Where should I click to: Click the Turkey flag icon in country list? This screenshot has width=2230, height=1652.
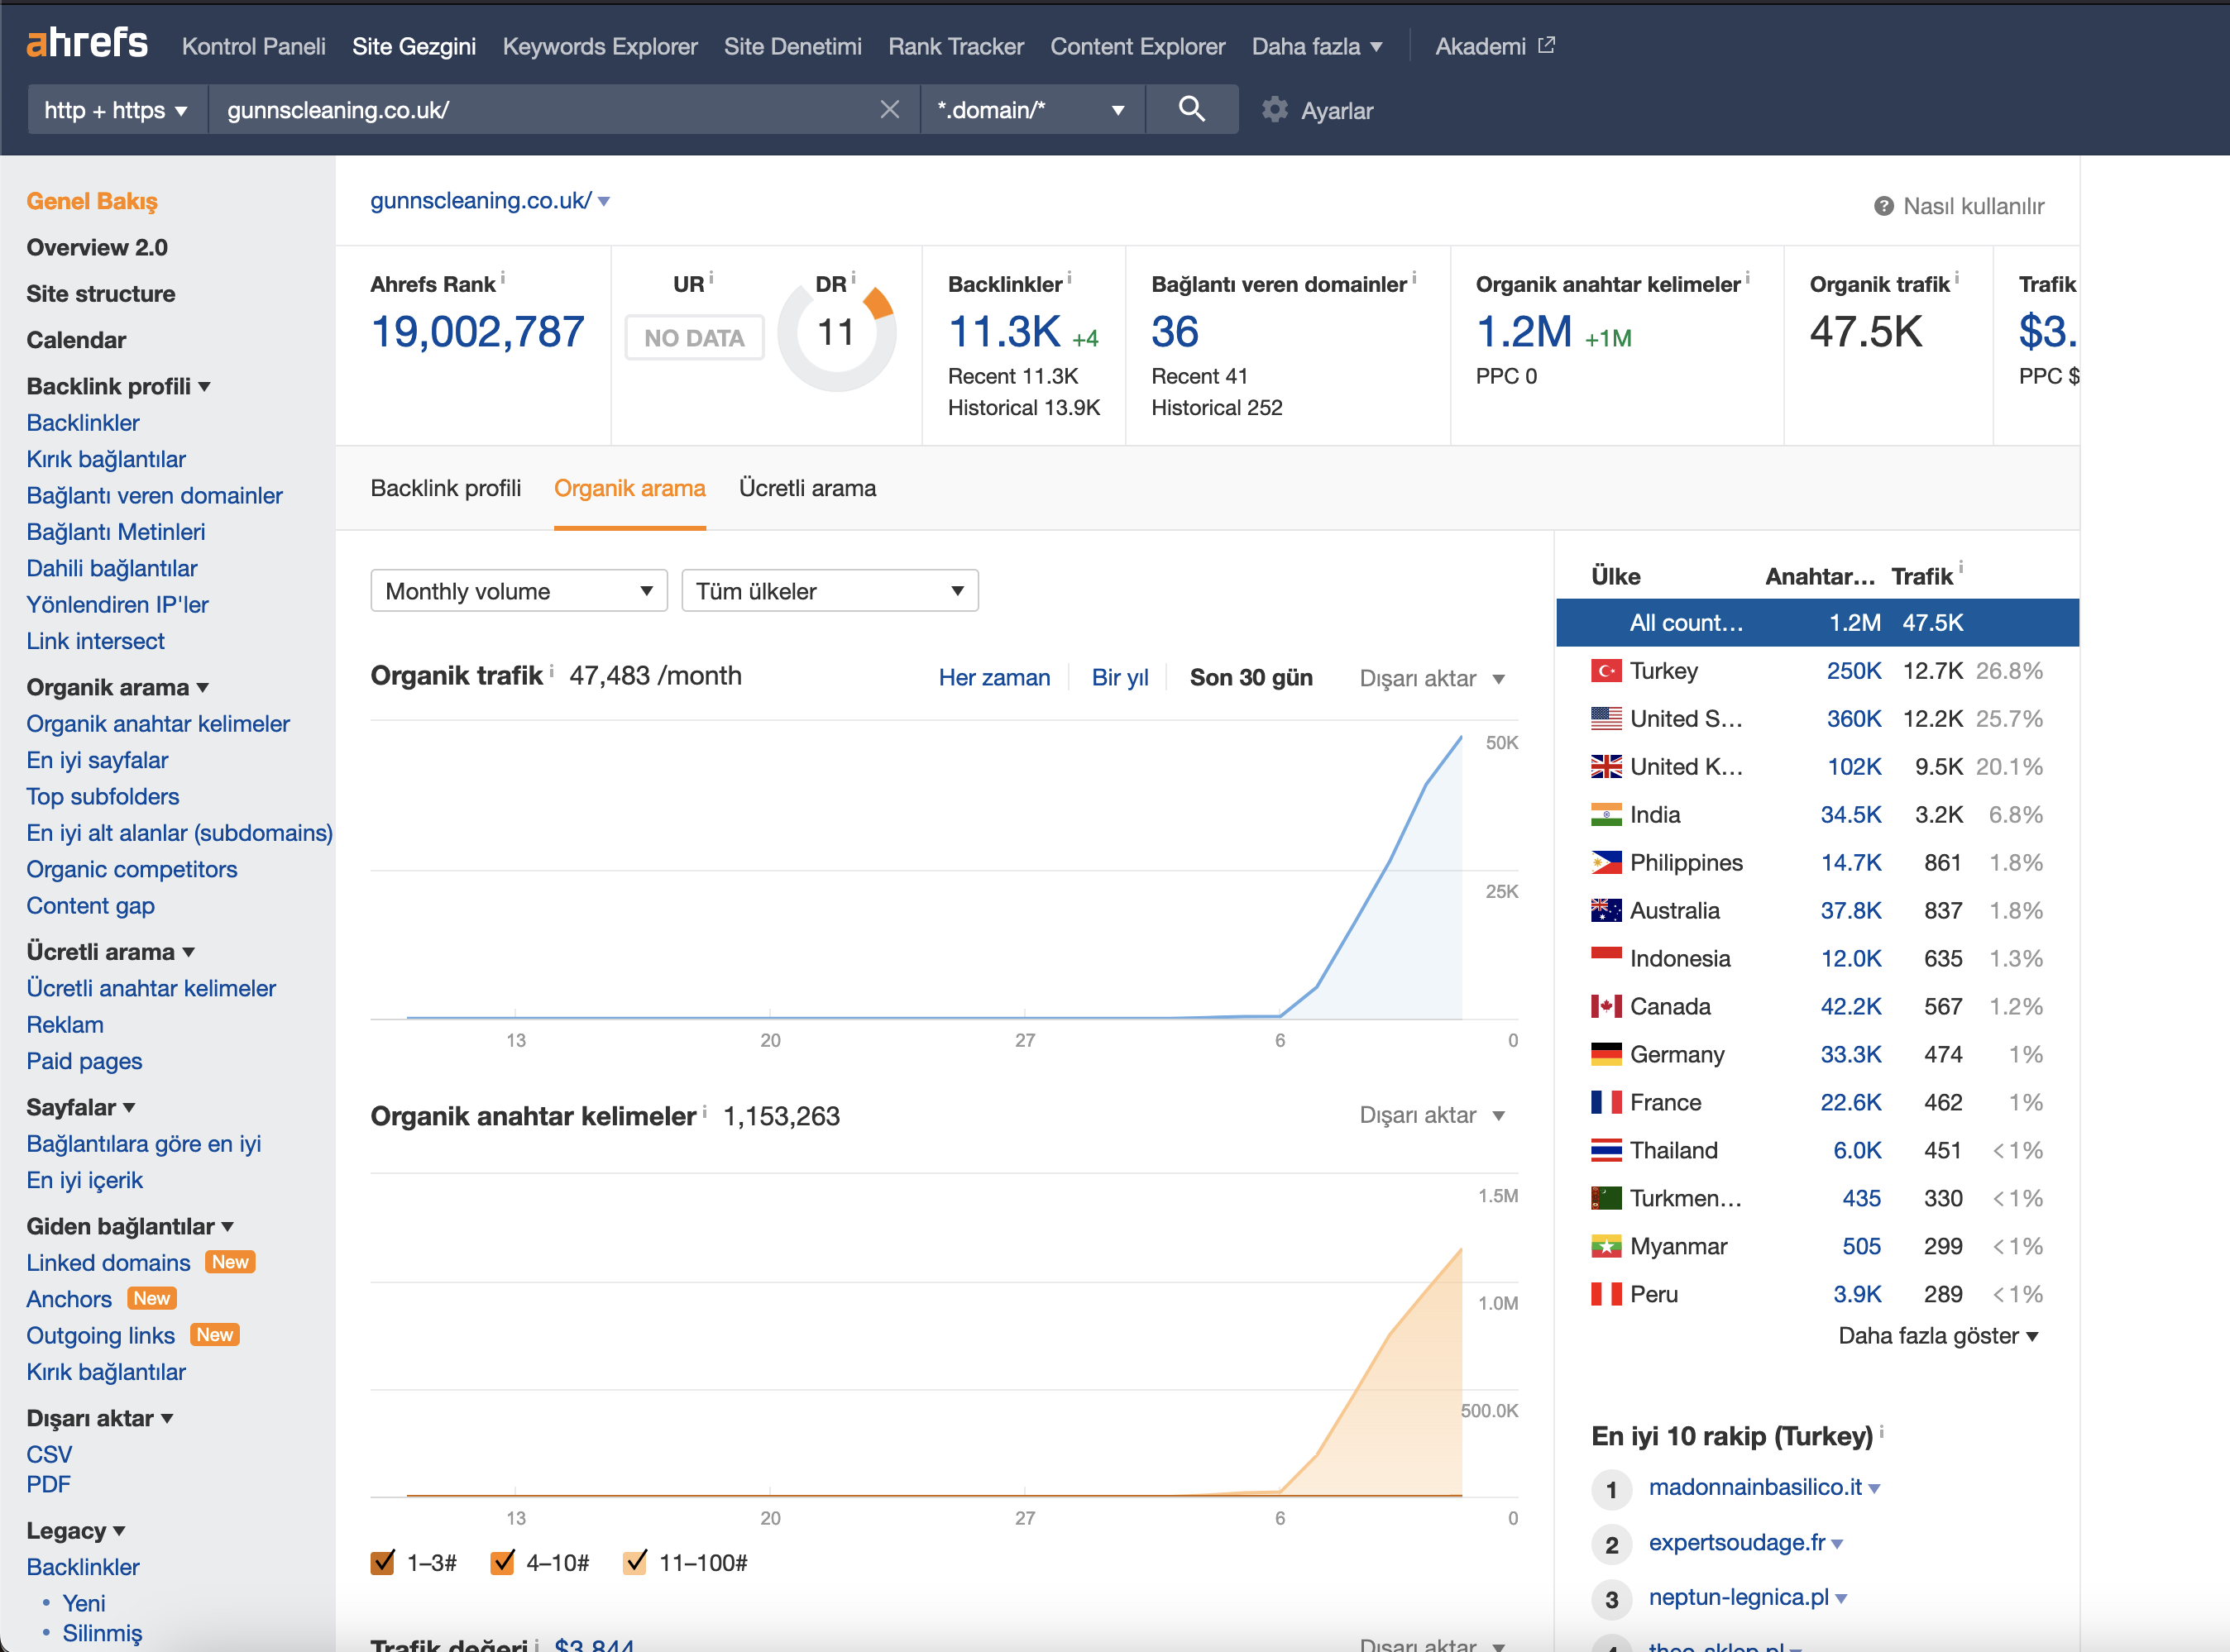1606,671
